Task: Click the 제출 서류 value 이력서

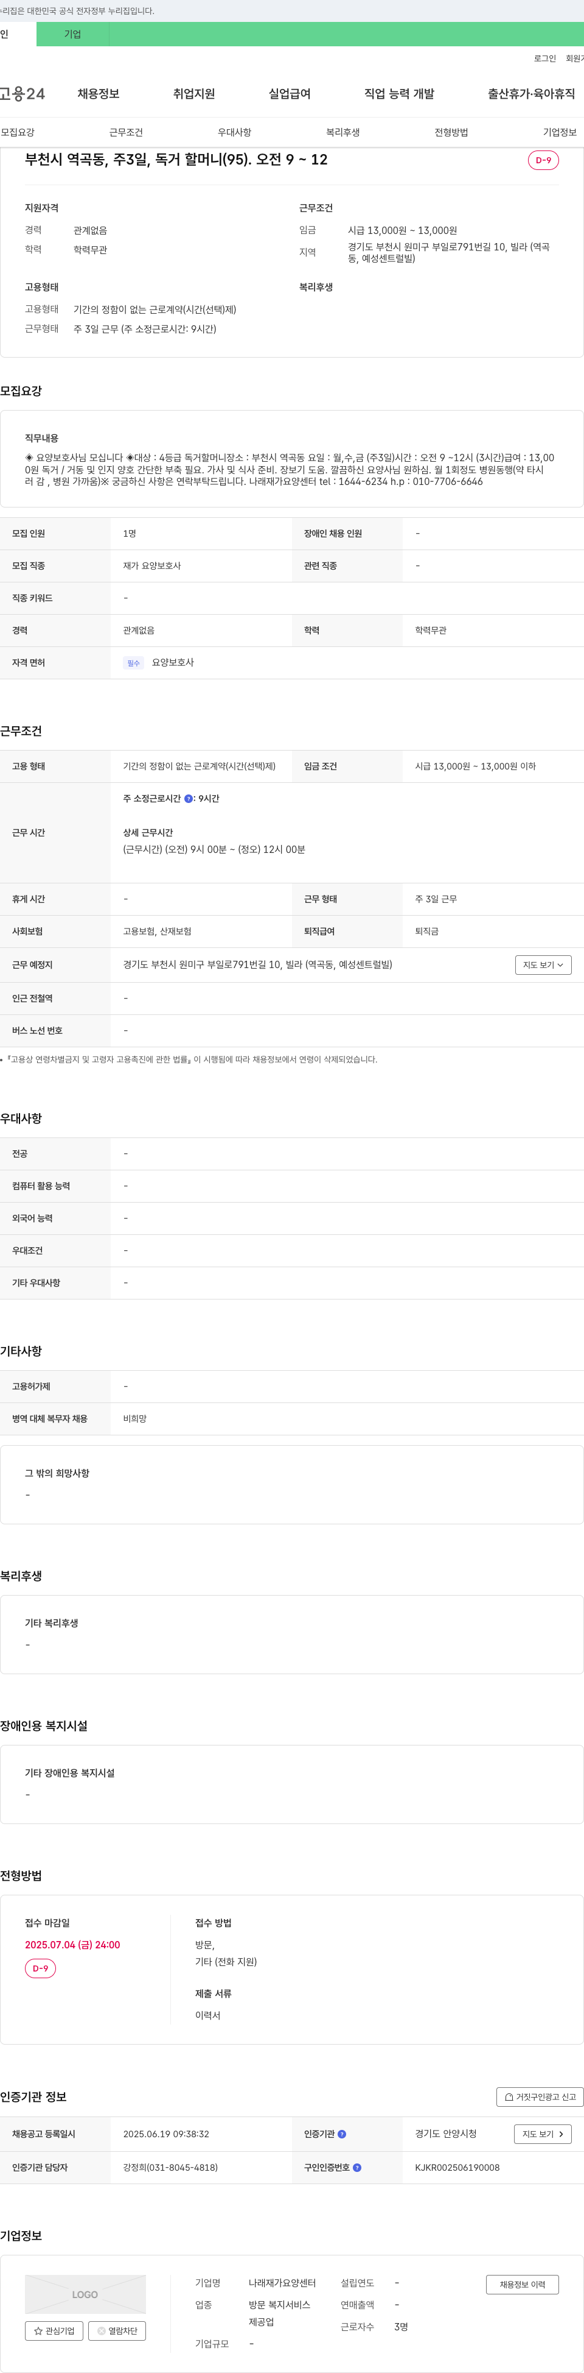Action: pyautogui.click(x=208, y=2015)
